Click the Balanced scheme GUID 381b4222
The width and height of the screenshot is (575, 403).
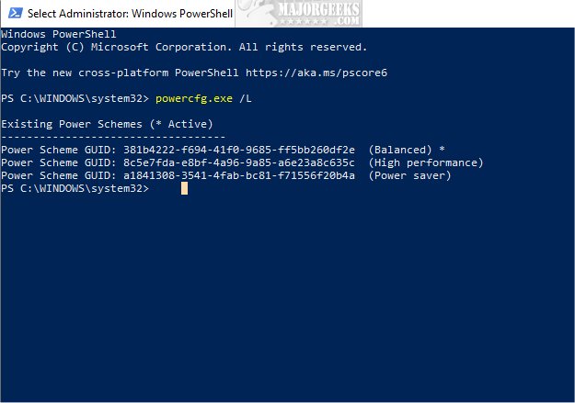tap(239, 150)
